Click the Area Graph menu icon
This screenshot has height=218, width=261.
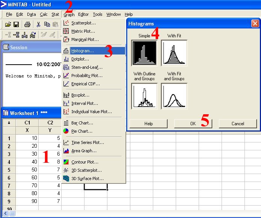(x=66, y=151)
